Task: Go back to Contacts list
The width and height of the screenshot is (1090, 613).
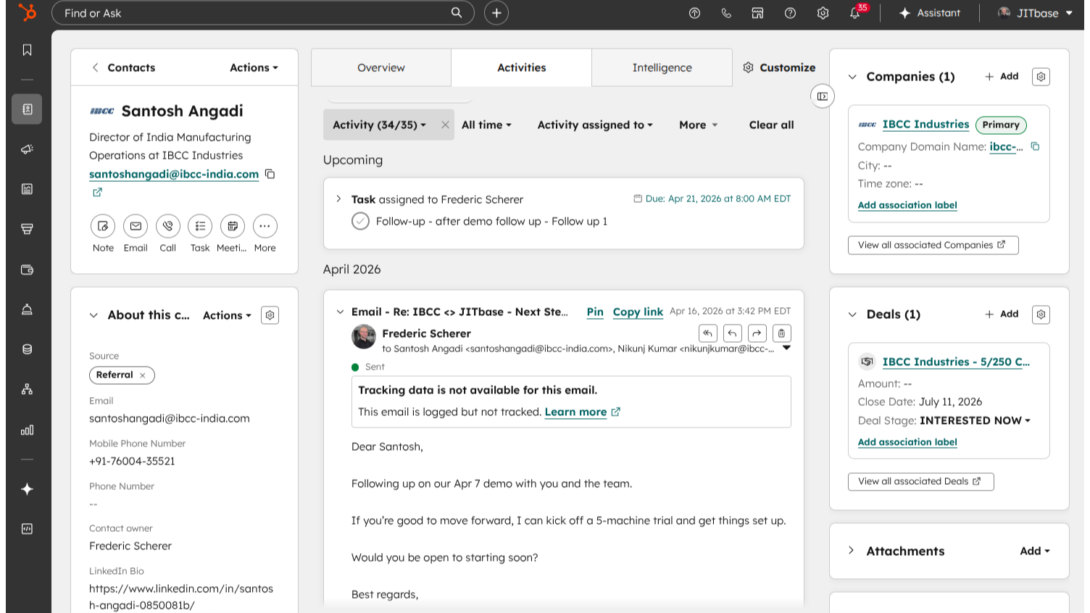Action: 123,67
